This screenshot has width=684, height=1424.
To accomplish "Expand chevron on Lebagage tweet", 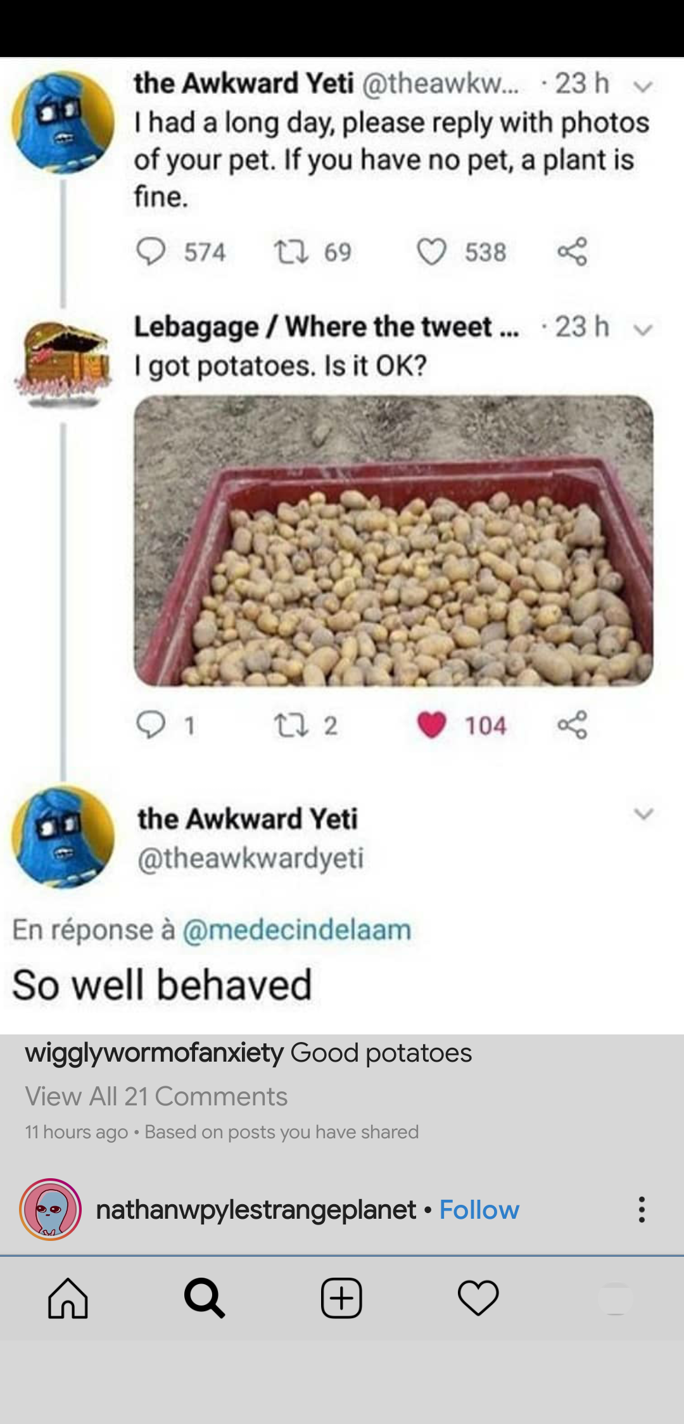I will (643, 329).
